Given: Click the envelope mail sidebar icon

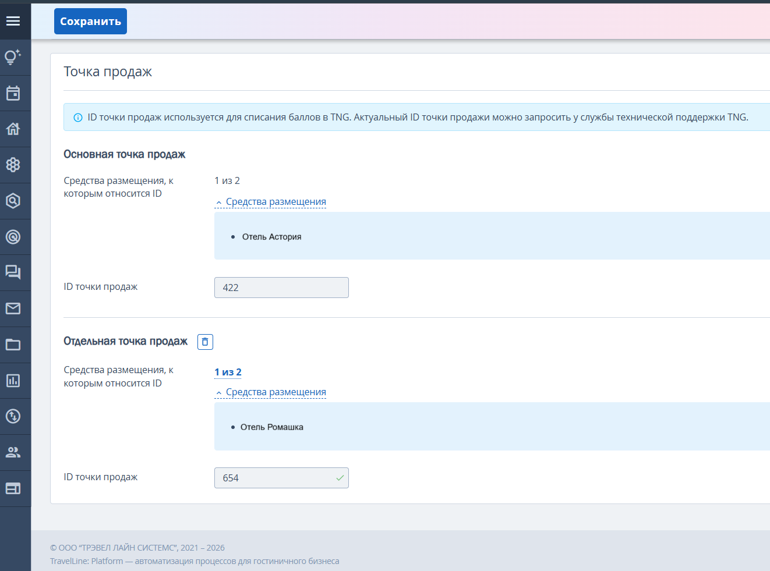Looking at the screenshot, I should click(x=13, y=308).
